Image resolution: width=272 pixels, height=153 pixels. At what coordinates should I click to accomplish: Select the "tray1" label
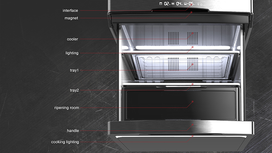coord(74,70)
